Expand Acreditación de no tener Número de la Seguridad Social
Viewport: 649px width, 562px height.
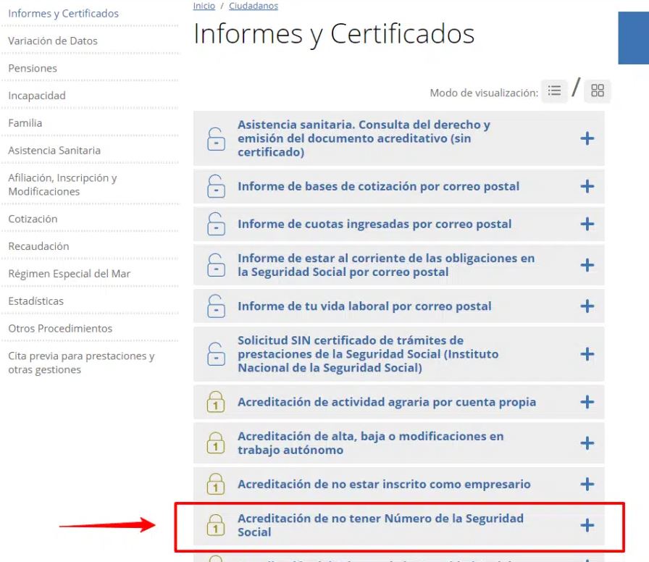pyautogui.click(x=587, y=526)
